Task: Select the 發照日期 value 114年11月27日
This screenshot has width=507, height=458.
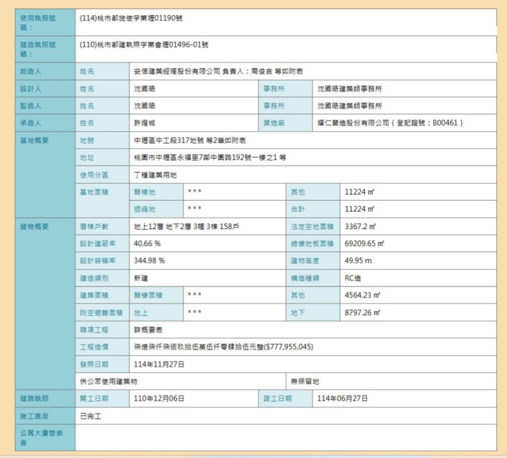Action: click(159, 364)
